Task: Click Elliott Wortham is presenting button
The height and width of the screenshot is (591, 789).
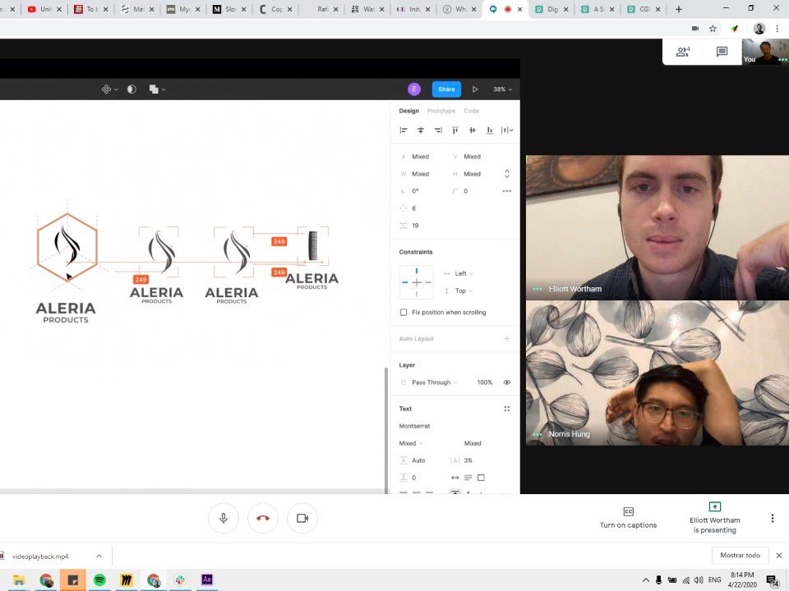Action: tap(714, 518)
